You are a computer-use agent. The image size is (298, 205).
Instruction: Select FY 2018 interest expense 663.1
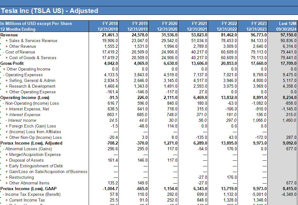point(112,115)
